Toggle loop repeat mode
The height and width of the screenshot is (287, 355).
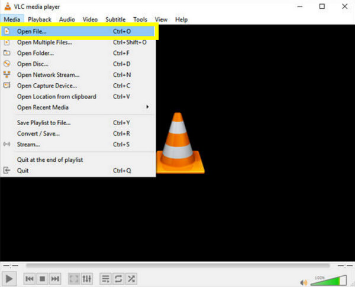coord(118,279)
